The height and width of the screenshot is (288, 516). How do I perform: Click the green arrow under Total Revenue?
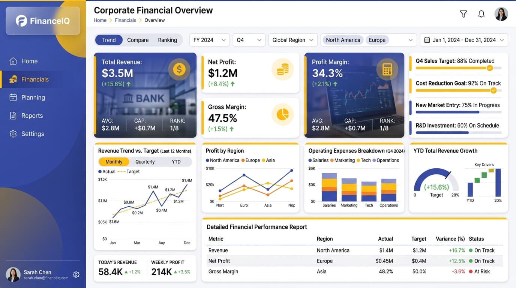129,84
